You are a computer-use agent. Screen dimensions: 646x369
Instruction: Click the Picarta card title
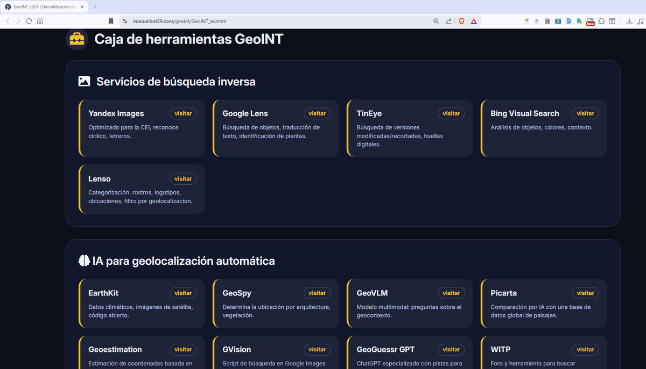pos(503,293)
